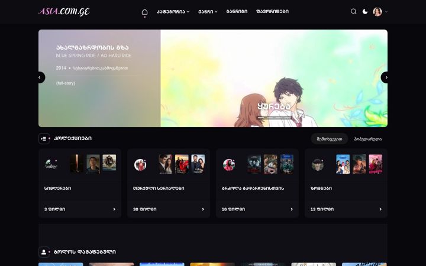Go to home via house icon
426x266 pixels.
point(145,12)
